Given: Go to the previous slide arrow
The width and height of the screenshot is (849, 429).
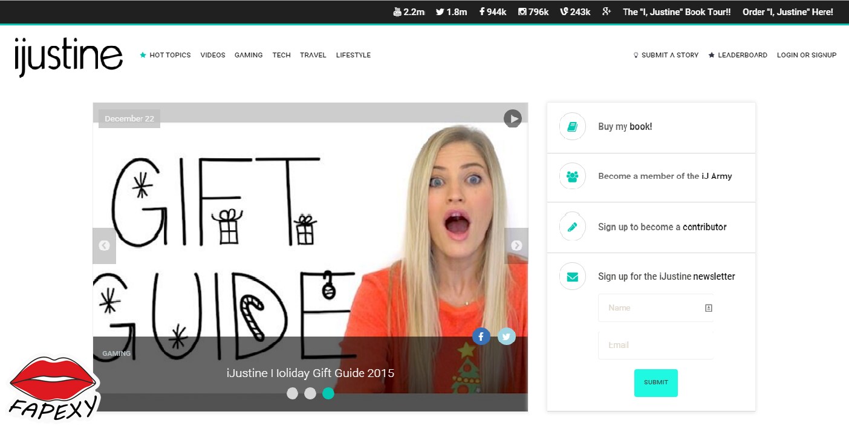Looking at the screenshot, I should click(x=104, y=246).
